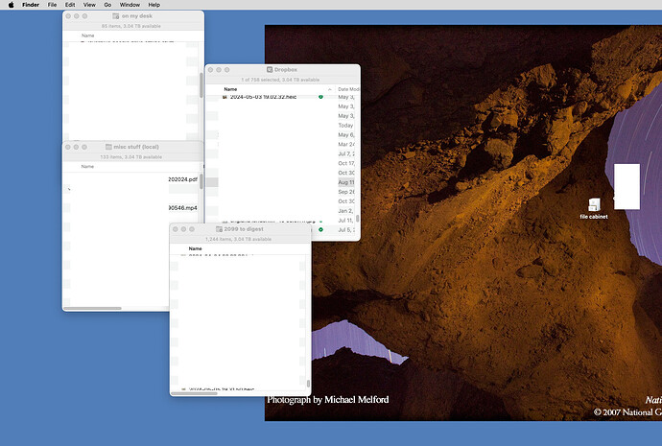Click the Dropbox window title folder icon

tap(270, 70)
